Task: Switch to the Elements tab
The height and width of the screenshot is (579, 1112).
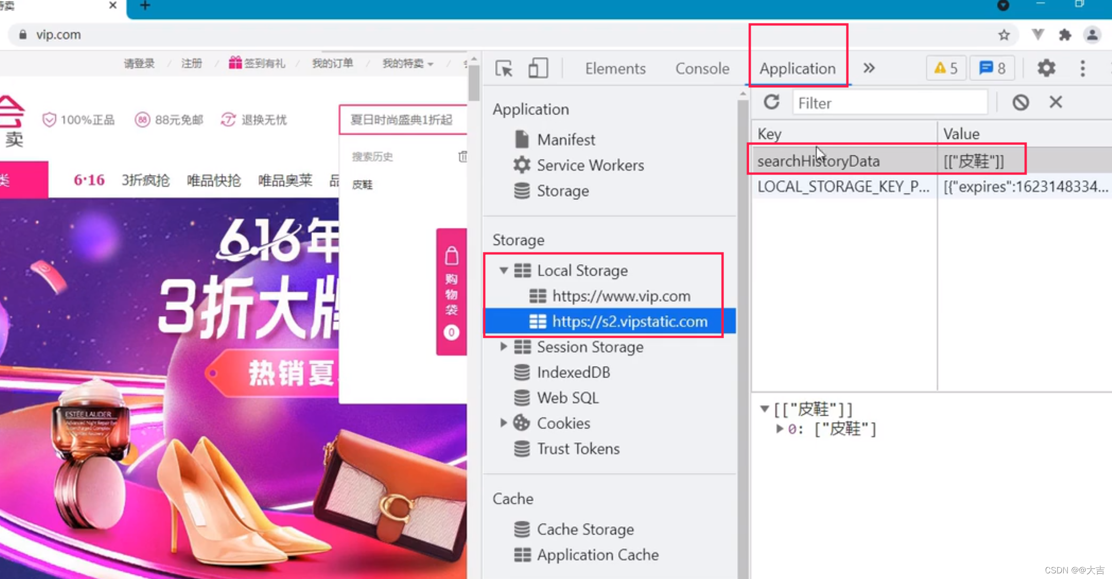Action: click(615, 69)
